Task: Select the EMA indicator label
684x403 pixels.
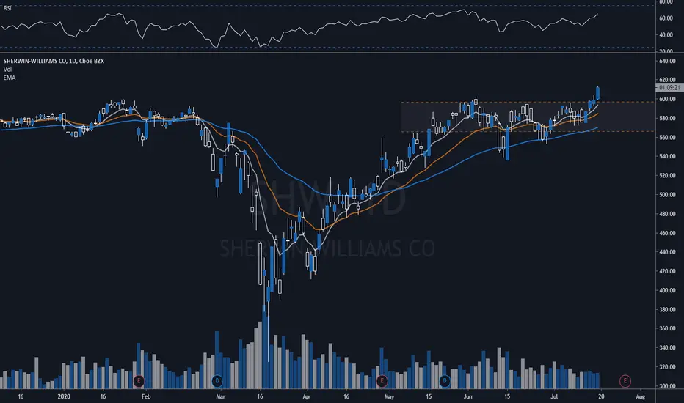Action: [9, 78]
